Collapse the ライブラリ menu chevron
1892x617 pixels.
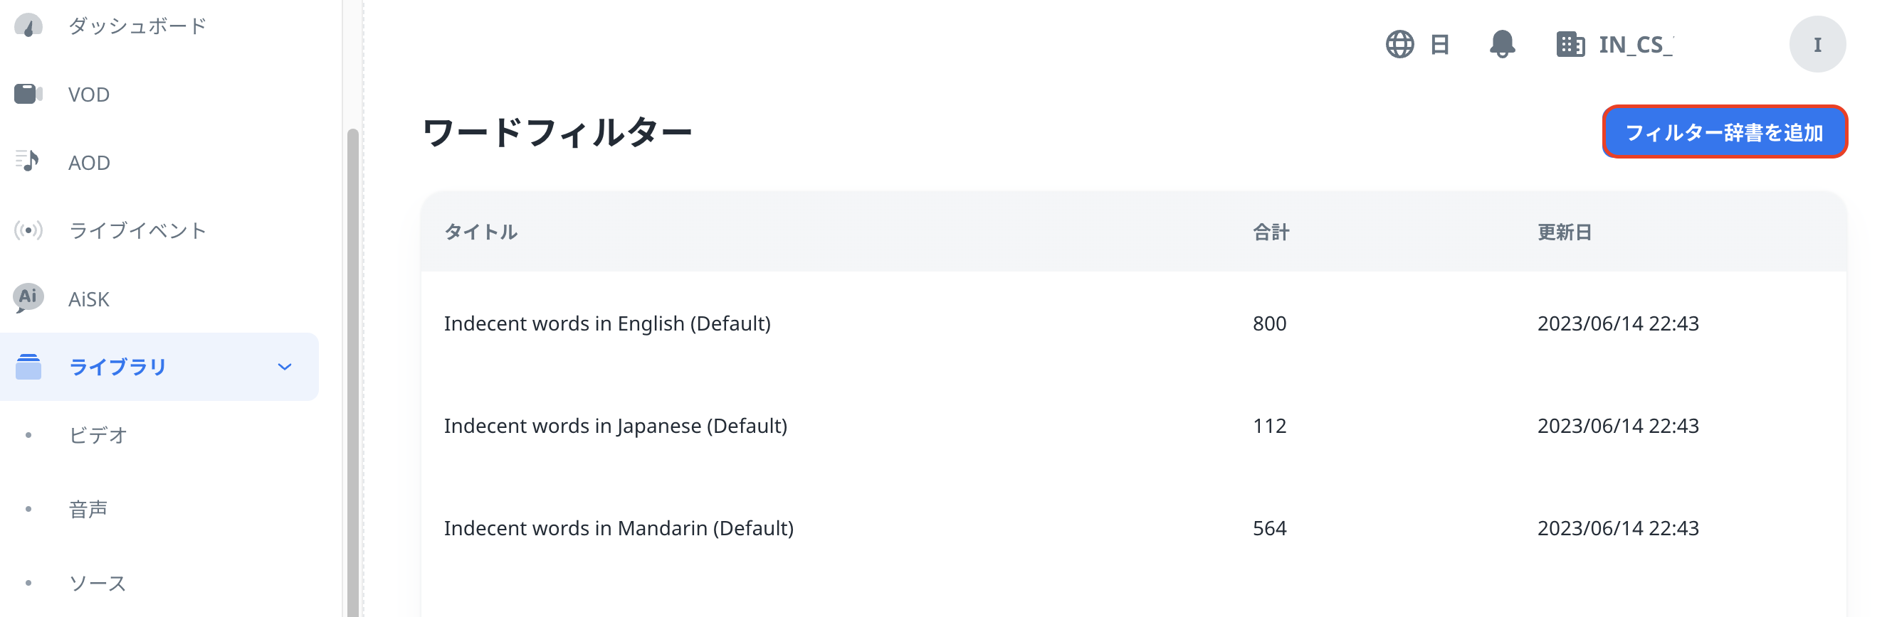tap(284, 367)
